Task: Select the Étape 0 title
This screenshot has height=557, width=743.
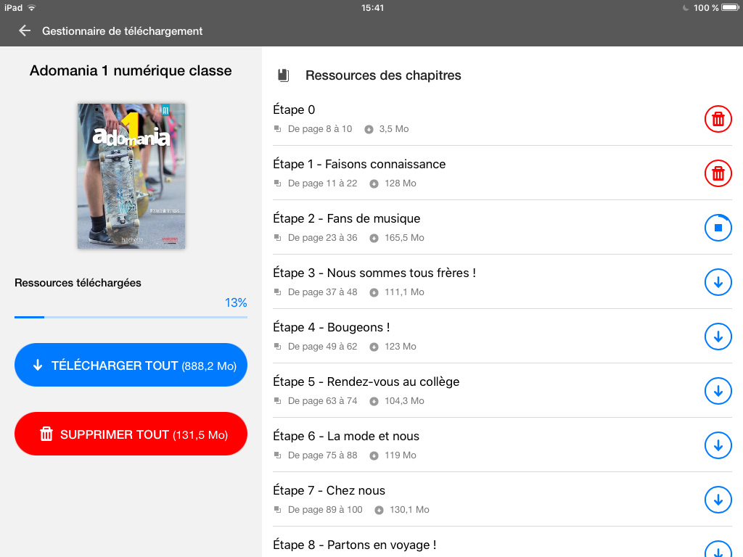Action: (x=294, y=110)
